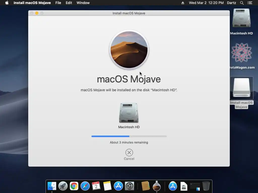The width and height of the screenshot is (258, 193).
Task: Open Applications folder stack in Dock
Action: [x=173, y=186]
